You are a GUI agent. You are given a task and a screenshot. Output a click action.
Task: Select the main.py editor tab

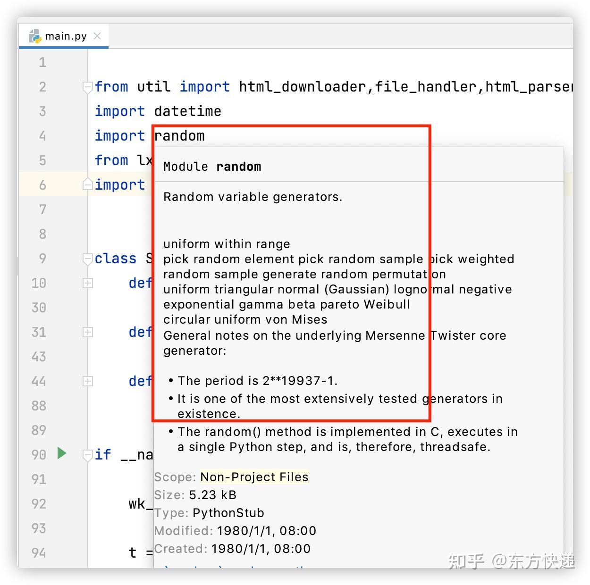(x=63, y=36)
